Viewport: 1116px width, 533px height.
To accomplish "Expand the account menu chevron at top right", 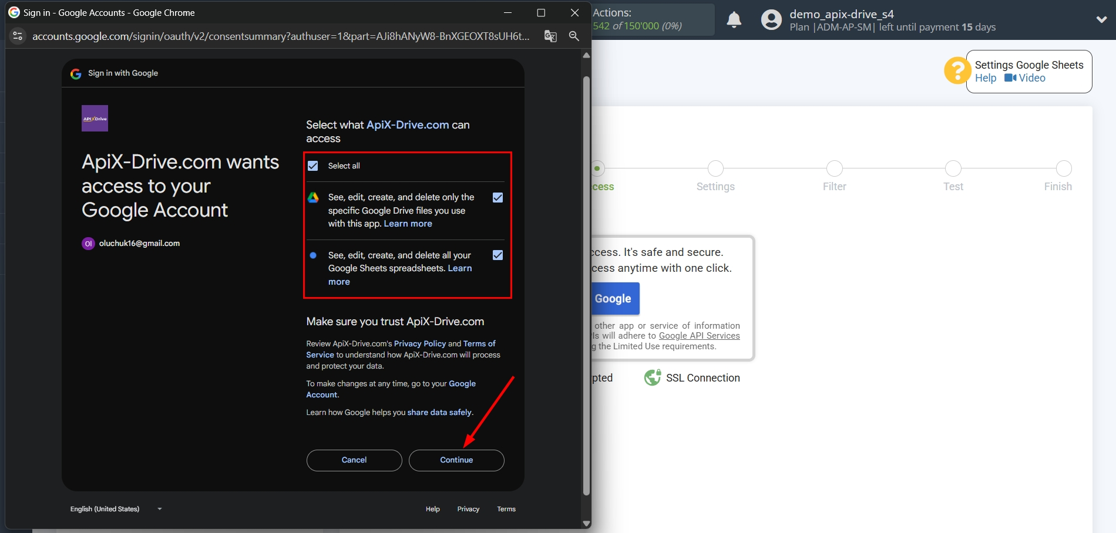I will tap(1101, 19).
